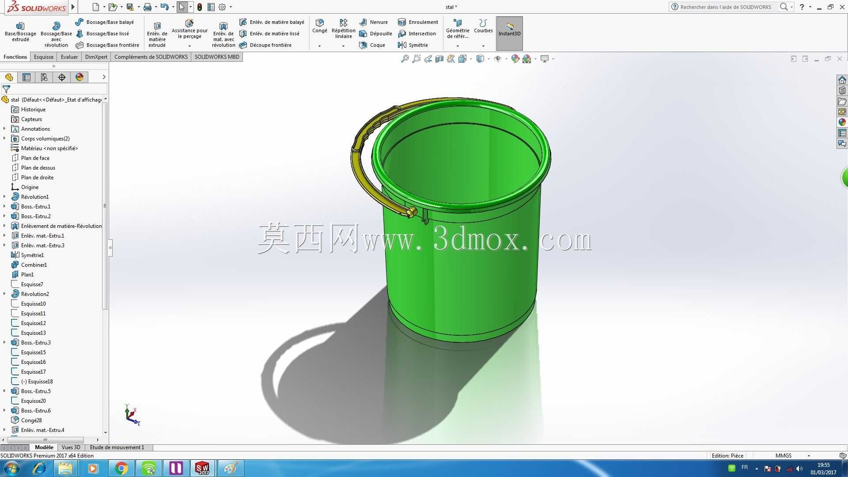
Task: Select the Découpe frontière tool
Action: click(265, 45)
